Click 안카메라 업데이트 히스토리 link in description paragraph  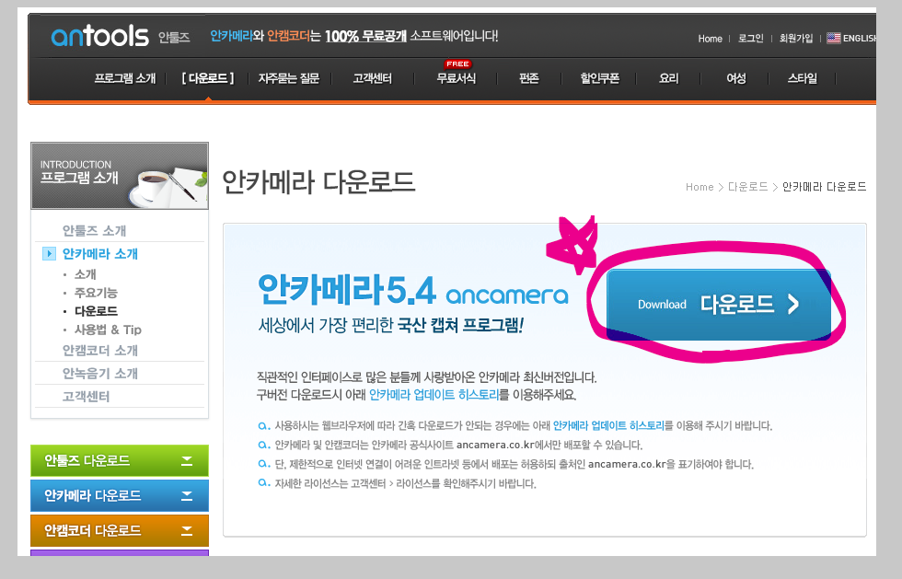click(434, 395)
